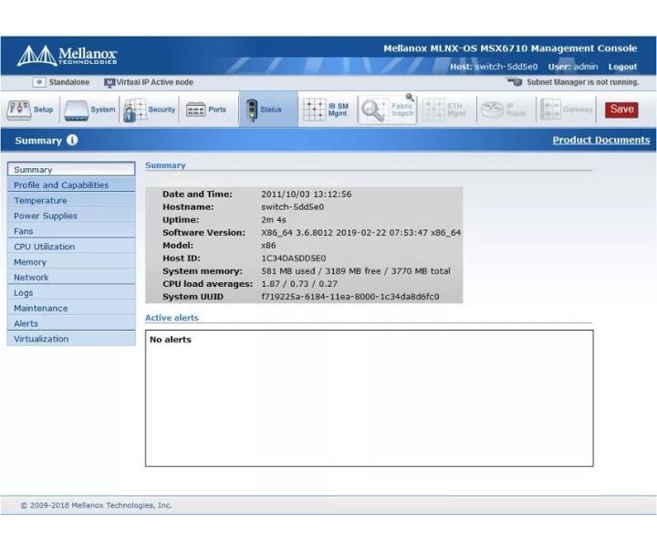The height and width of the screenshot is (548, 657).
Task: Click the System UUID value
Action: click(x=350, y=297)
